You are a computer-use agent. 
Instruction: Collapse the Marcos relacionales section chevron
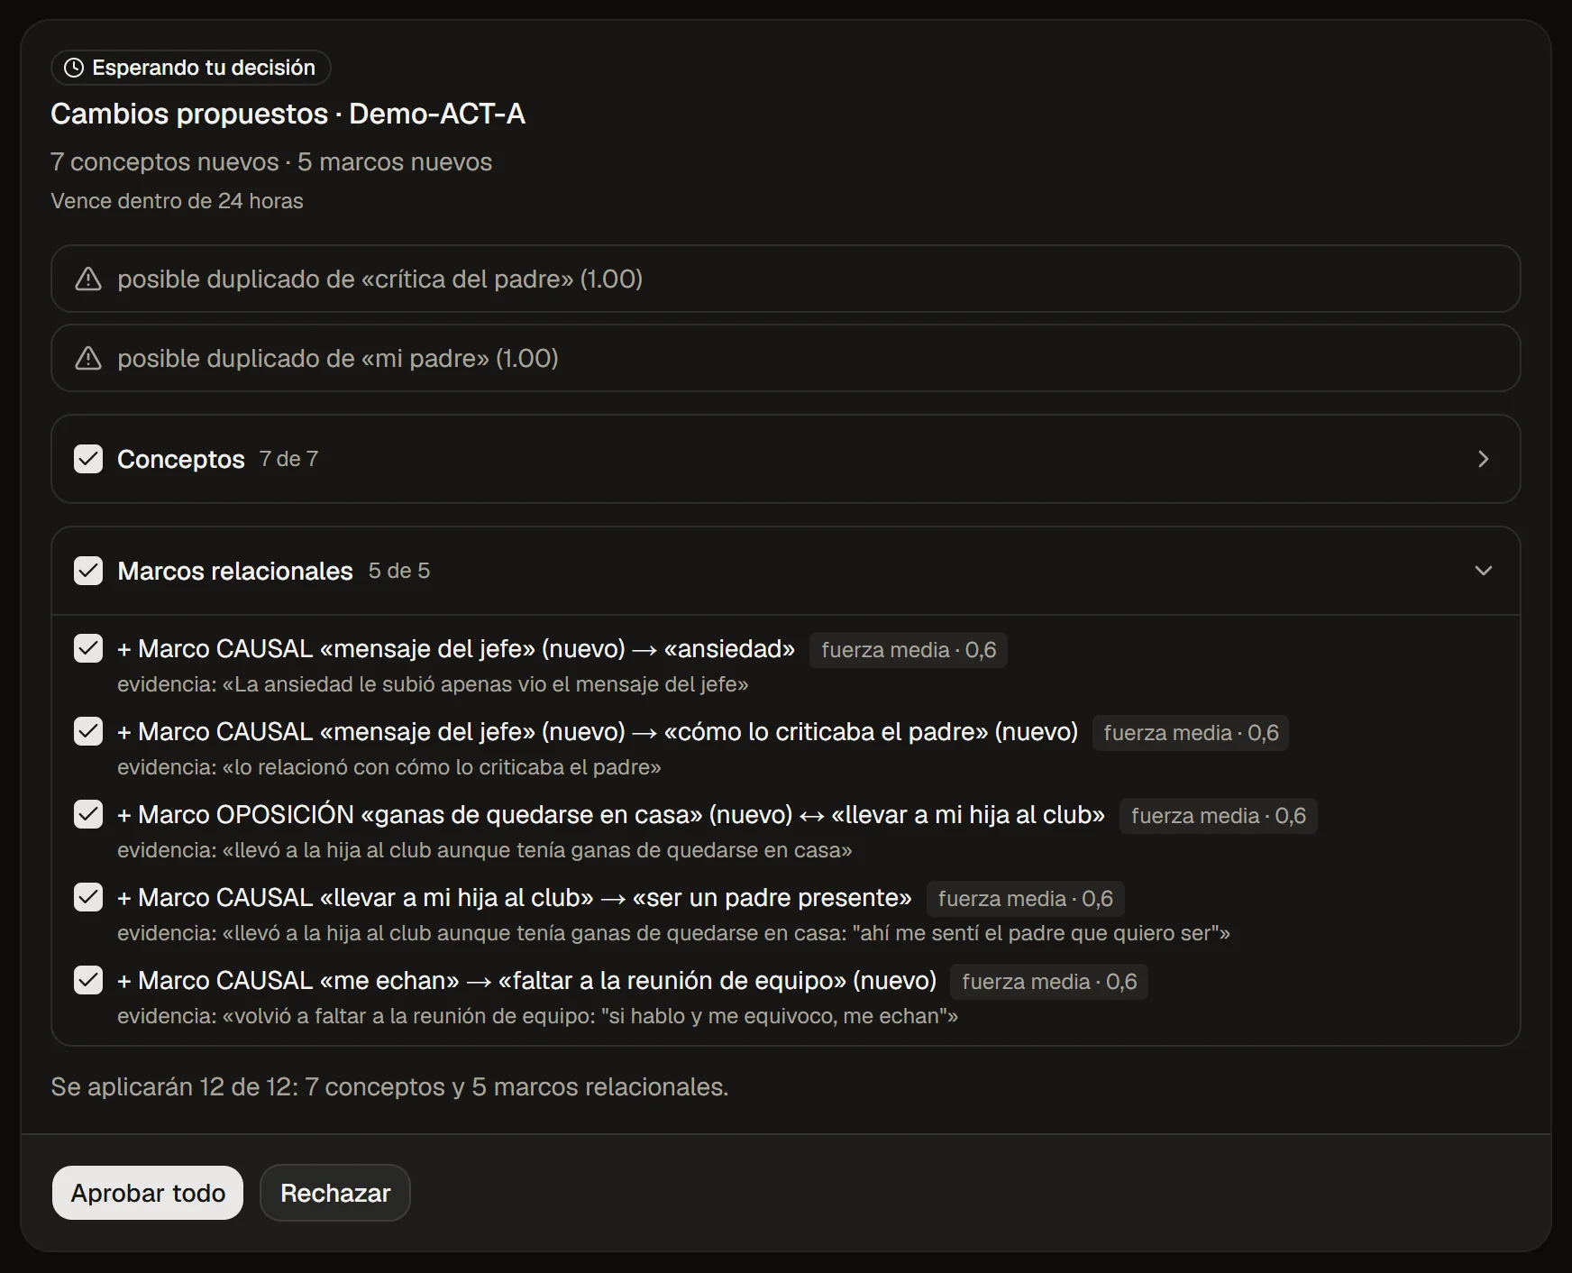1484,571
